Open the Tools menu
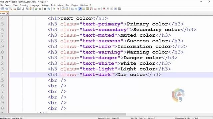This screenshot has height=119, width=213. click(x=53, y=5)
